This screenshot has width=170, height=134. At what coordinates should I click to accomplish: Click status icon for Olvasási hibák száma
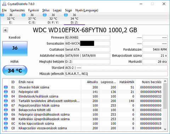tap(6, 87)
